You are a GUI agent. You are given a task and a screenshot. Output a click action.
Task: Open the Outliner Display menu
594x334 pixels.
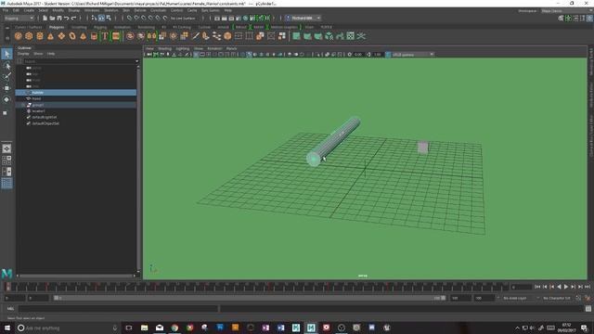click(x=23, y=54)
